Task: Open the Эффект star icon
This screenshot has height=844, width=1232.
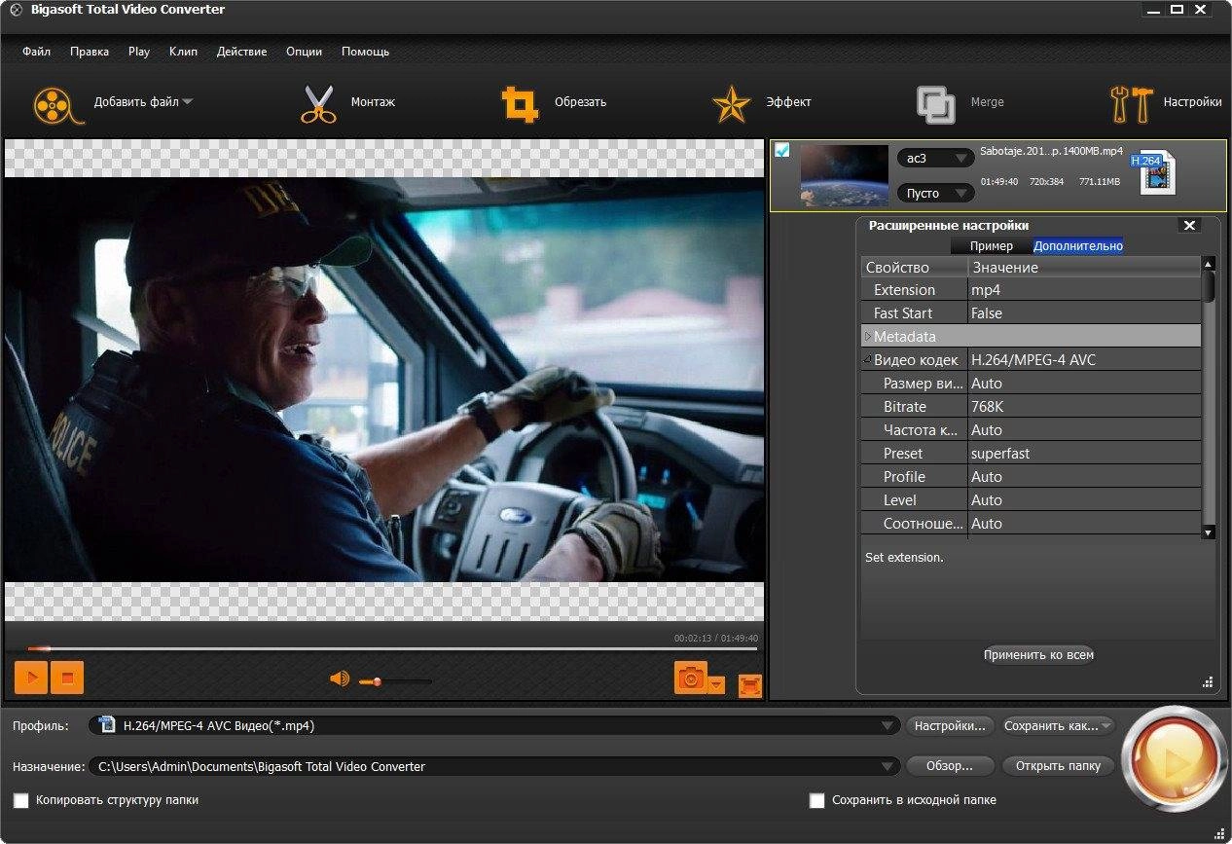Action: (x=730, y=104)
